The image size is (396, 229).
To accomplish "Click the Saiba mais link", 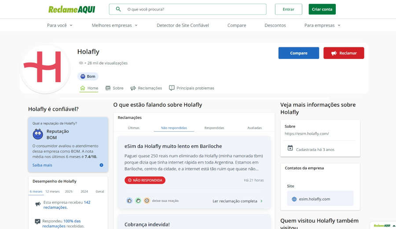I will click(42, 165).
